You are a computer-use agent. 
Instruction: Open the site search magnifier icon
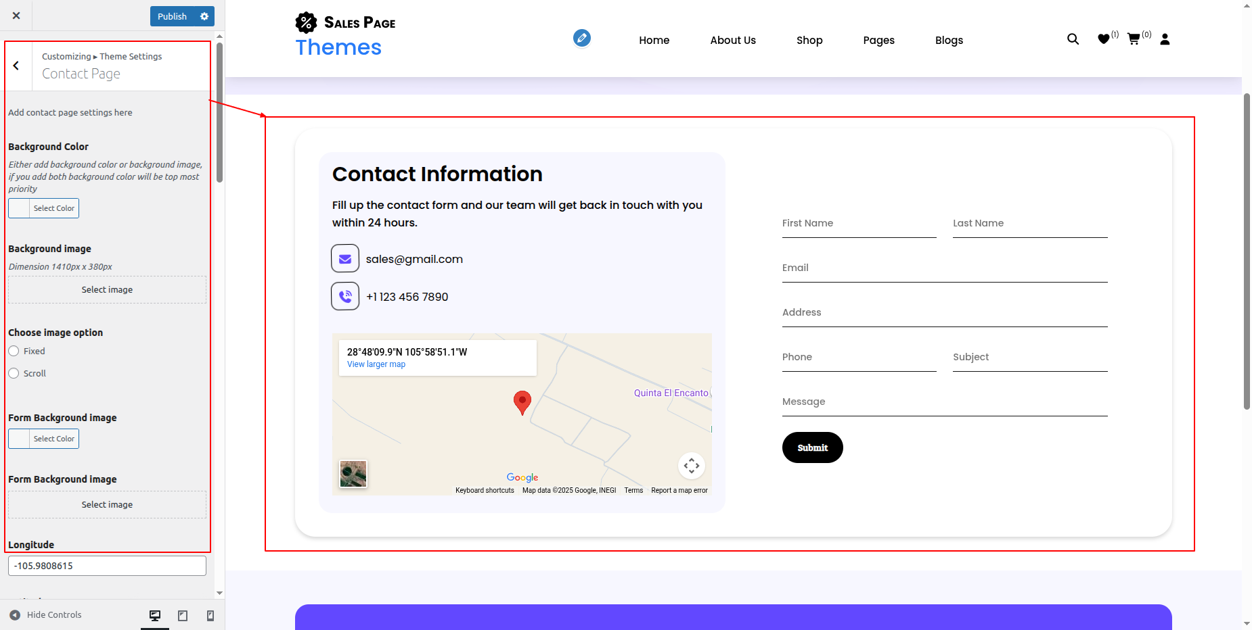click(x=1073, y=39)
